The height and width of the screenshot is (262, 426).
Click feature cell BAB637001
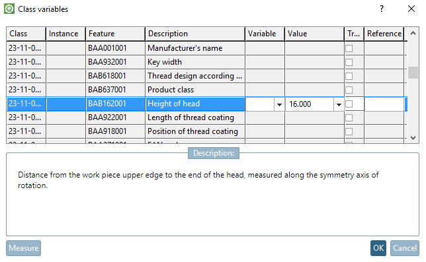tap(116, 90)
